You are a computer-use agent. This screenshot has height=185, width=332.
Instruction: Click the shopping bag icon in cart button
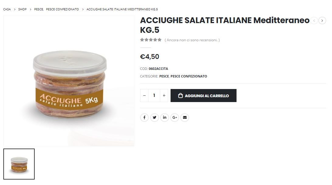(x=180, y=95)
